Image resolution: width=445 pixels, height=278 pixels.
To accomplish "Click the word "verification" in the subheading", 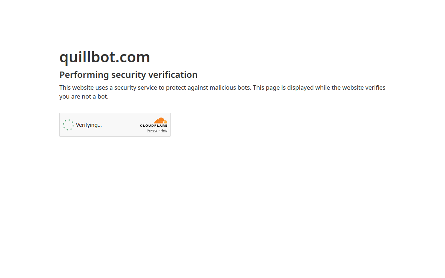I will tap(173, 75).
